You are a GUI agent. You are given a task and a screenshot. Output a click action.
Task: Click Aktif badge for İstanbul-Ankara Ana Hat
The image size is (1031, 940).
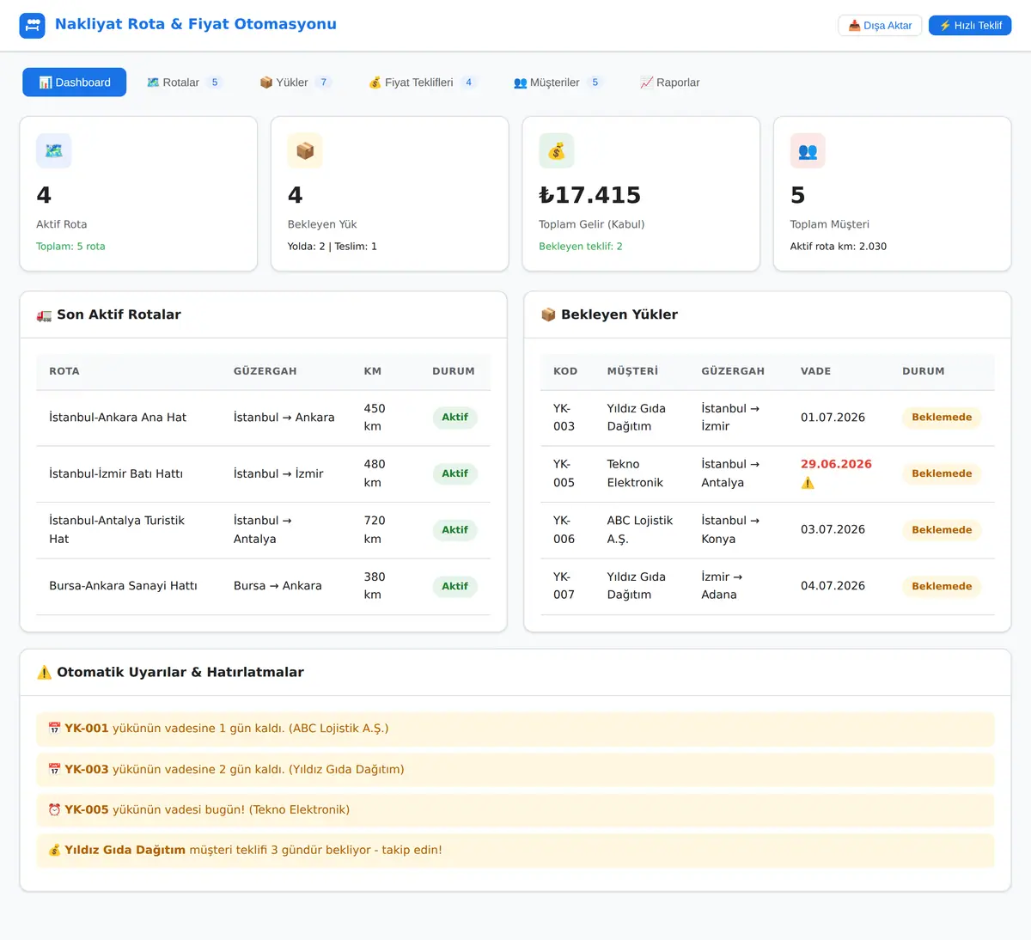pos(454,418)
